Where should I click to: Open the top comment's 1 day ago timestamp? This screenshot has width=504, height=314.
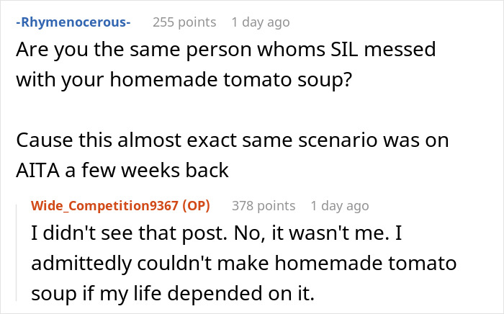tap(261, 22)
